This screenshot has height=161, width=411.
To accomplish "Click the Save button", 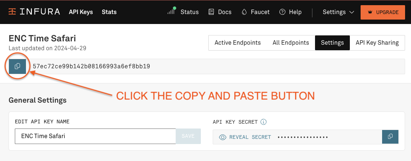I will pos(188,136).
